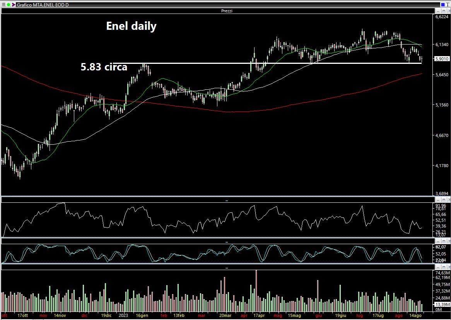Maximize the stochastic oscillator panel
Image resolution: width=451 pixels, height=320 pixels.
[x=444, y=241]
